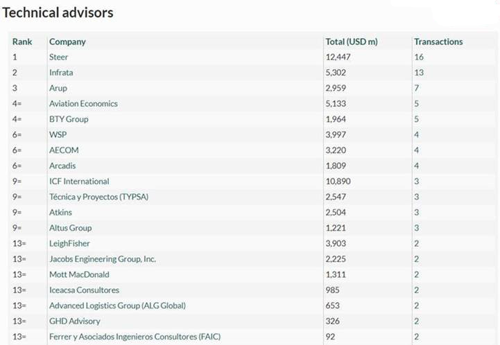The image size is (500, 345).
Task: Open the WSP company link
Action: [58, 135]
